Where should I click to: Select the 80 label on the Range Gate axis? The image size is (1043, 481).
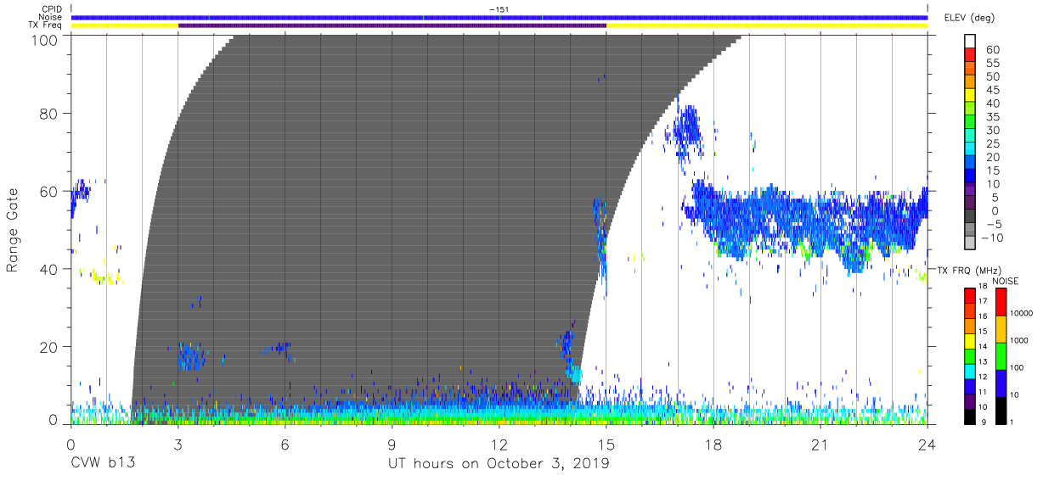coord(49,113)
